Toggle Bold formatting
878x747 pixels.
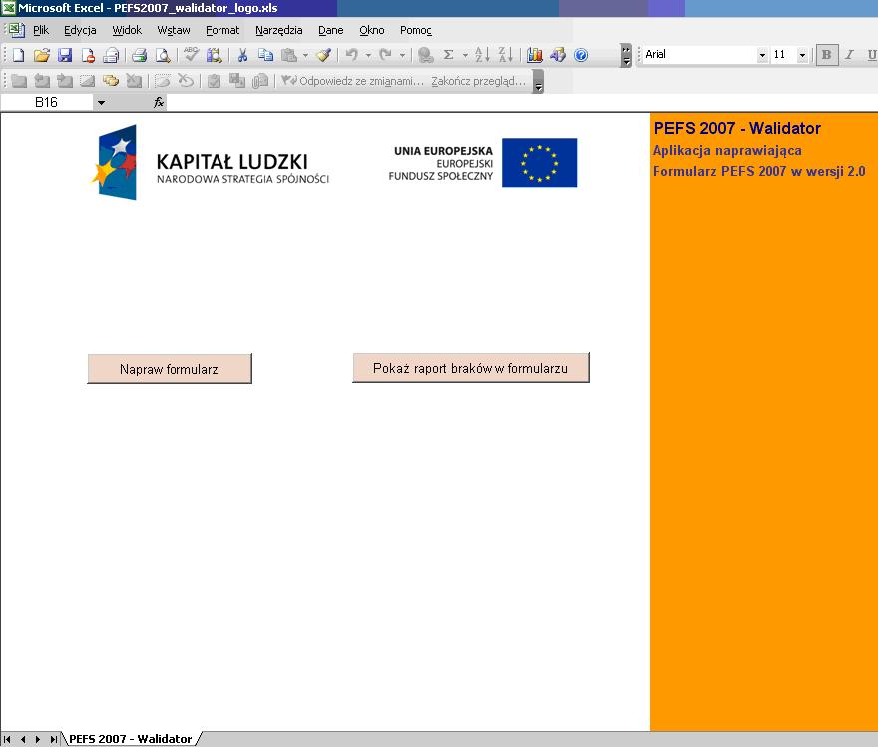(x=826, y=55)
